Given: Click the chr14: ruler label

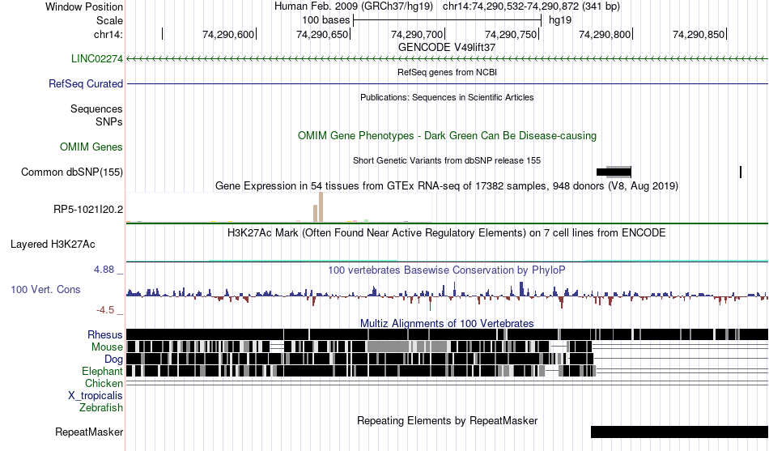Looking at the screenshot, I should click(108, 34).
